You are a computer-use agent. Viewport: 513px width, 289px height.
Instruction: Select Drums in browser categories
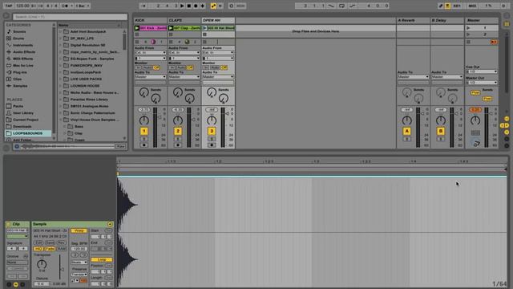point(18,39)
